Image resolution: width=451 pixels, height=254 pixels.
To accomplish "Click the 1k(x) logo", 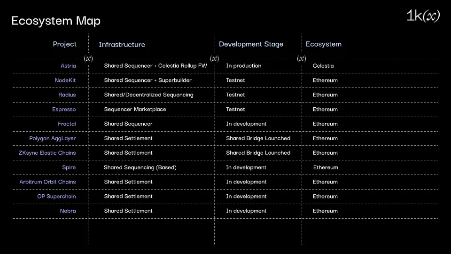I will pos(423,16).
